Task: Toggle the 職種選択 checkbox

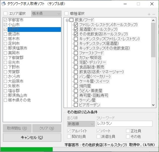Action: pos(66,13)
